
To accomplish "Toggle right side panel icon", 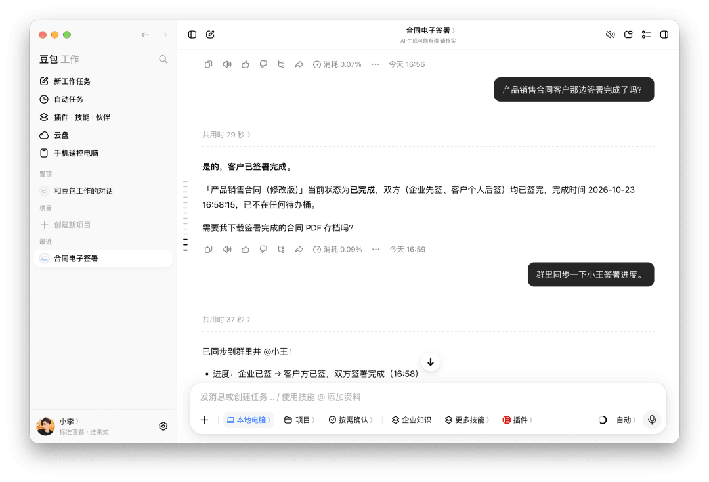I will pyautogui.click(x=664, y=34).
